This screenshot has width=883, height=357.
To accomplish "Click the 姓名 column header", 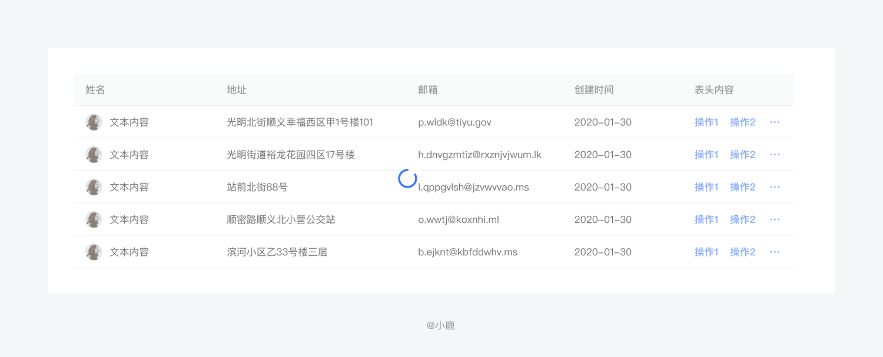I will (x=95, y=90).
